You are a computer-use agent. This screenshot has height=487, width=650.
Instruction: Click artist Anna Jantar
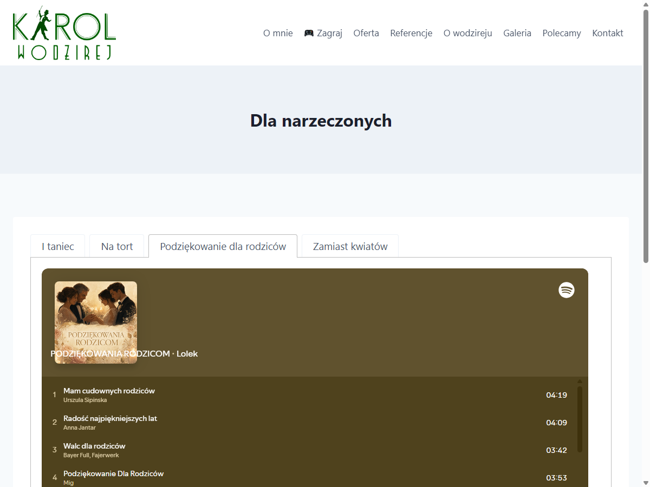tap(80, 427)
